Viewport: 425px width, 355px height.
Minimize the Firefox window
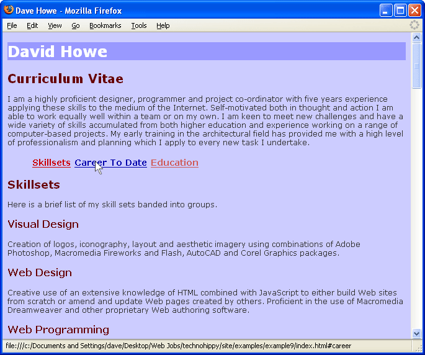point(386,11)
